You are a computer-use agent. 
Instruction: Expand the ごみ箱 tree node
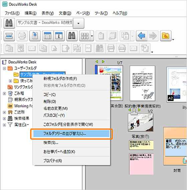(4, 93)
